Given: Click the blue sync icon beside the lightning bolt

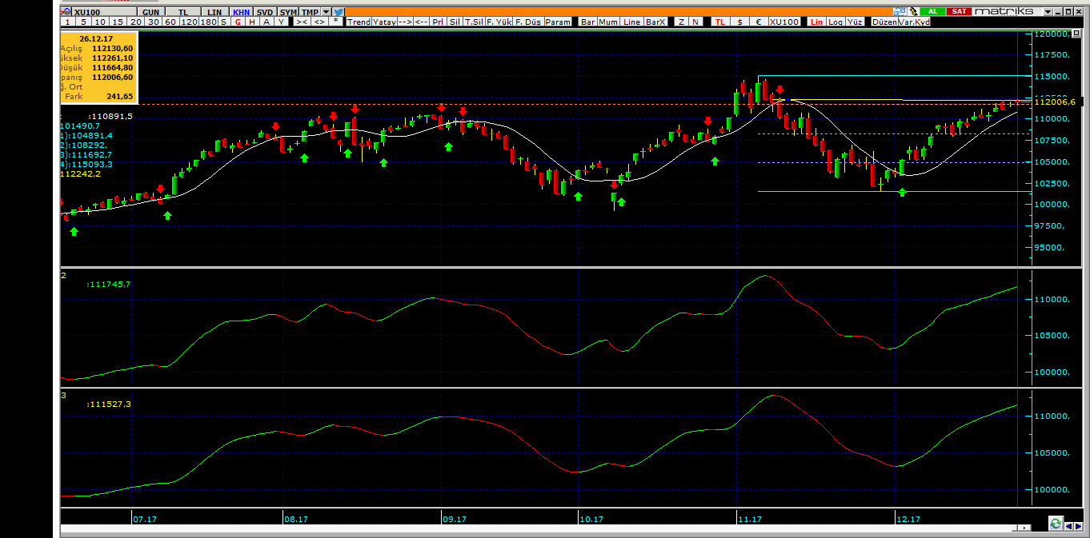Looking at the screenshot, I should (900, 11).
